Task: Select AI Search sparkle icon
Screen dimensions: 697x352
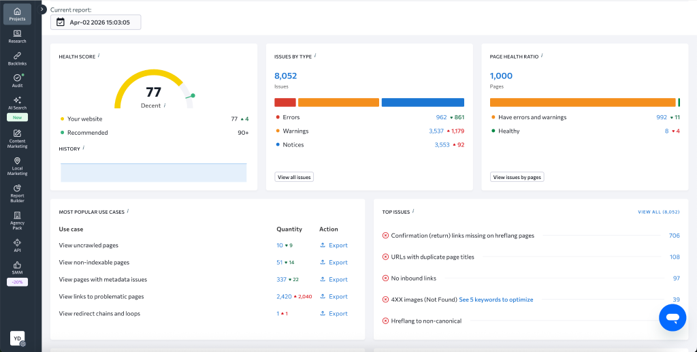Action: [x=17, y=101]
